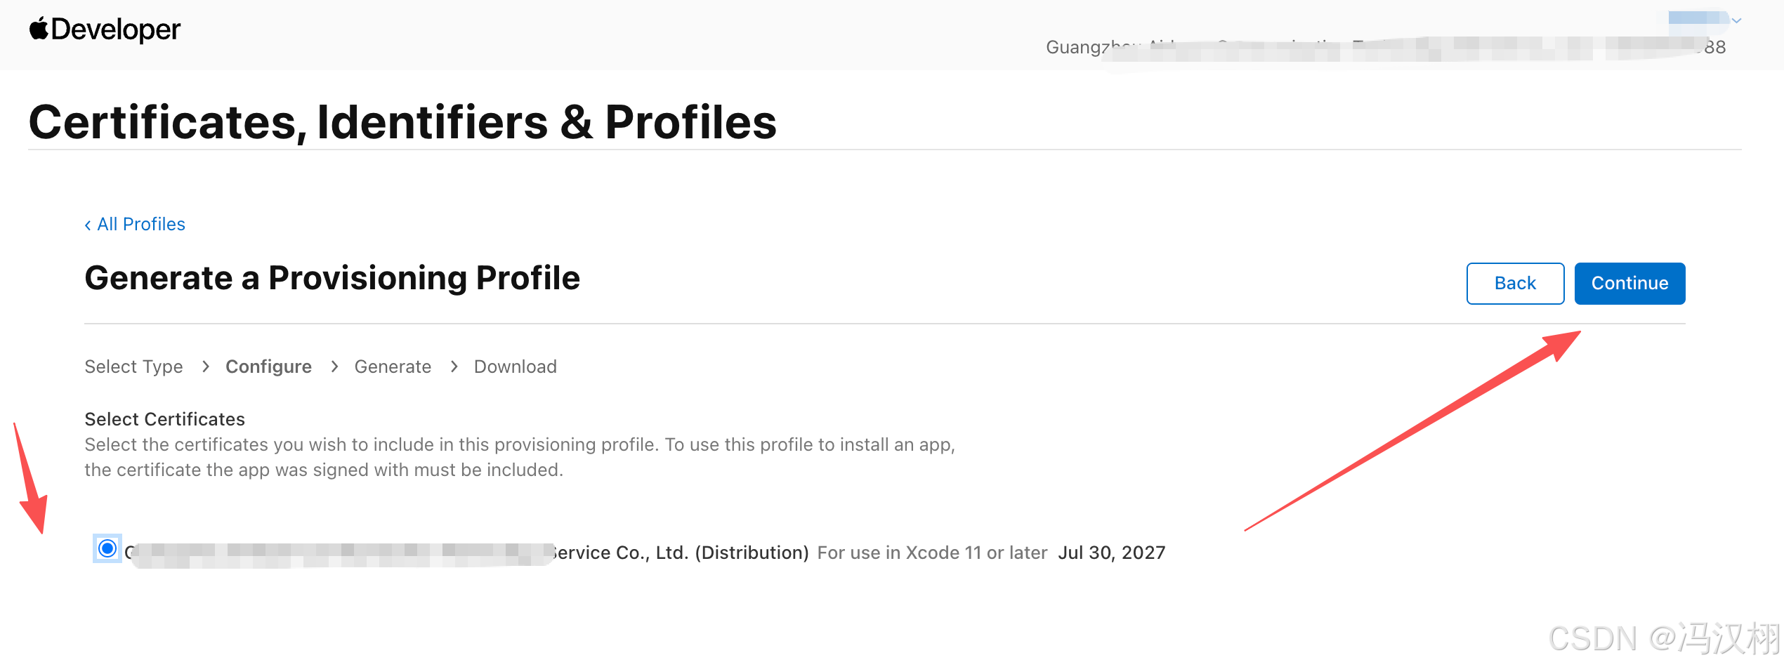
Task: Click the team name text starting Guangzhou
Action: pos(1385,47)
